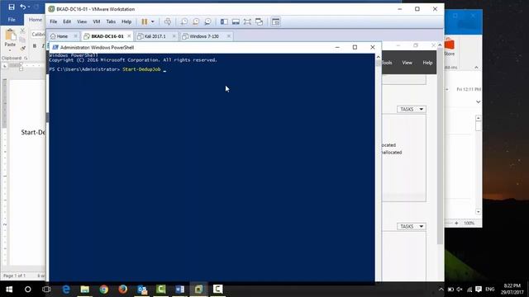The height and width of the screenshot is (297, 529).
Task: Select the Word Home ribbon tab
Action: pyautogui.click(x=36, y=20)
